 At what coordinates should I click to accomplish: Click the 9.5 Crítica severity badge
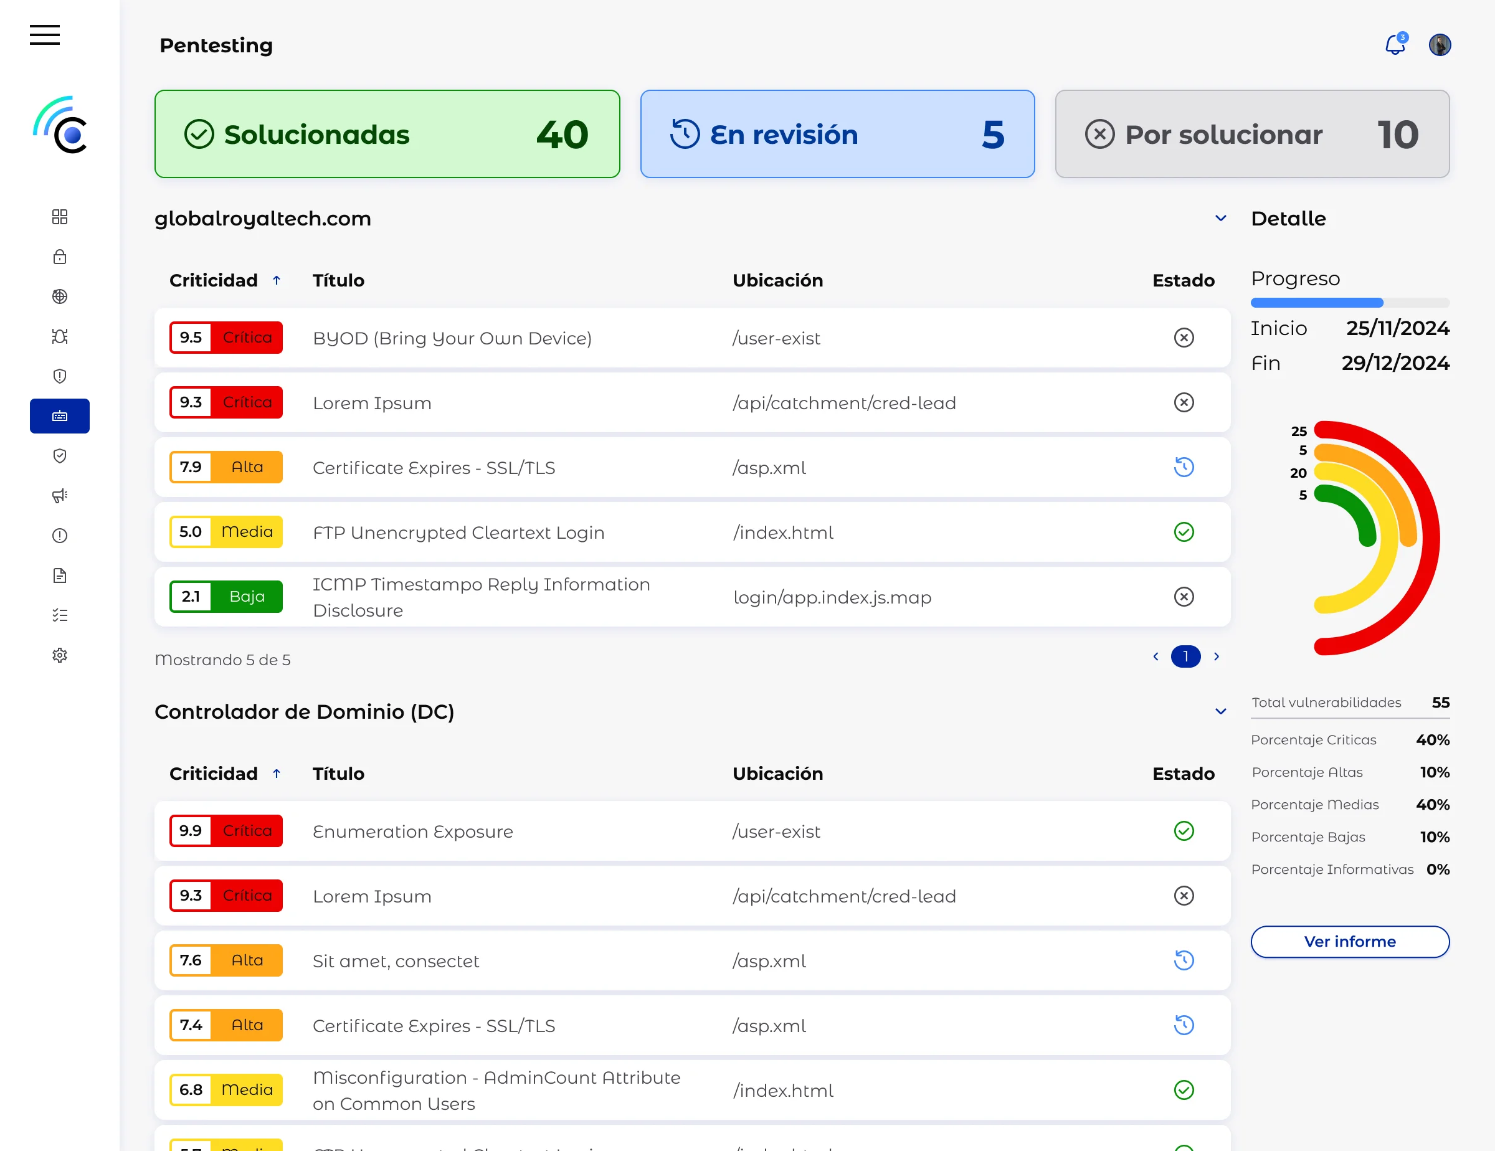226,338
